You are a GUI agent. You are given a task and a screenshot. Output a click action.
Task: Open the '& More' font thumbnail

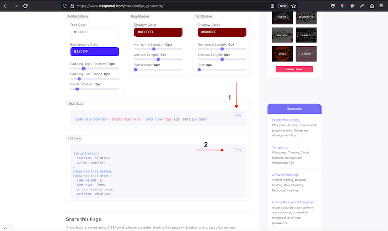tap(306, 54)
